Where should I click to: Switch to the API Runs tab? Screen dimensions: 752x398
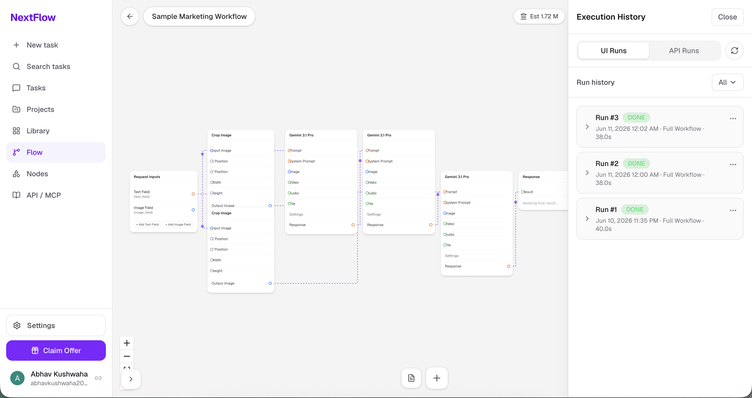pos(684,51)
